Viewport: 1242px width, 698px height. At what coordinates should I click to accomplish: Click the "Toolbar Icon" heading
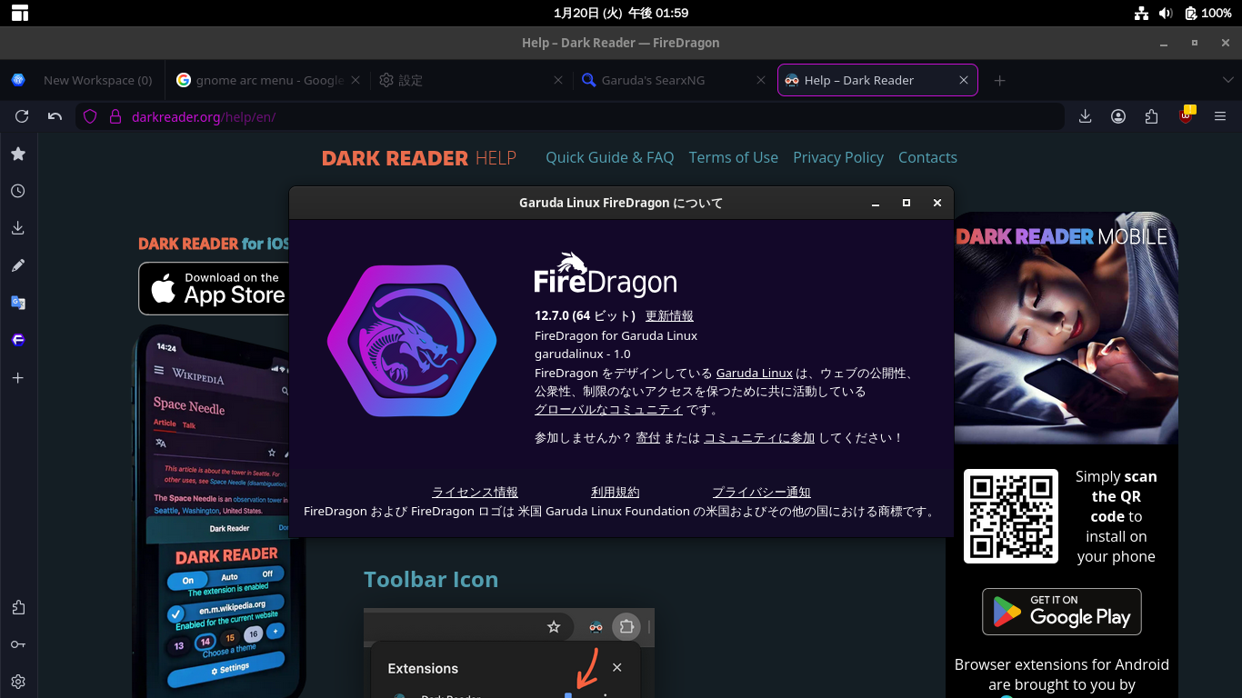pos(431,580)
